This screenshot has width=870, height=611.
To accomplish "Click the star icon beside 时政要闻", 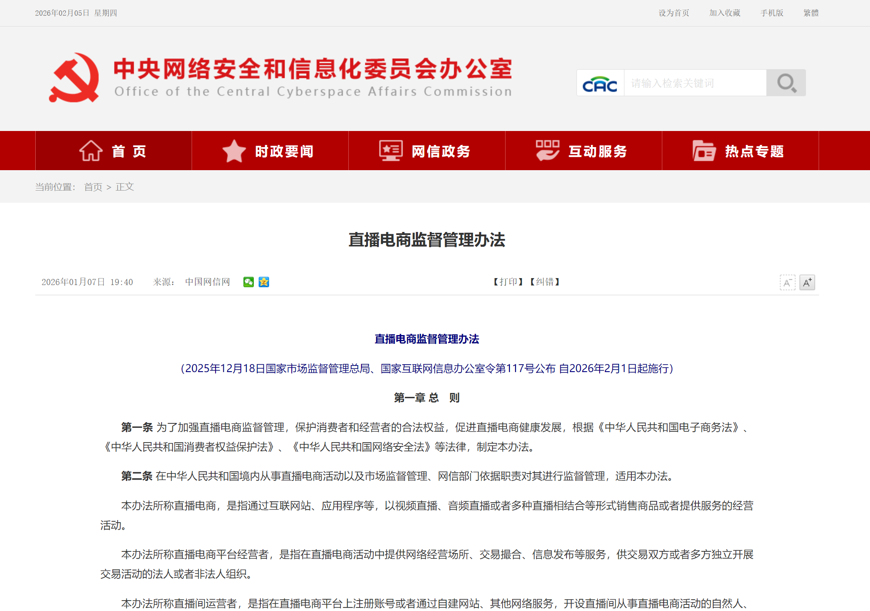I will pyautogui.click(x=234, y=151).
